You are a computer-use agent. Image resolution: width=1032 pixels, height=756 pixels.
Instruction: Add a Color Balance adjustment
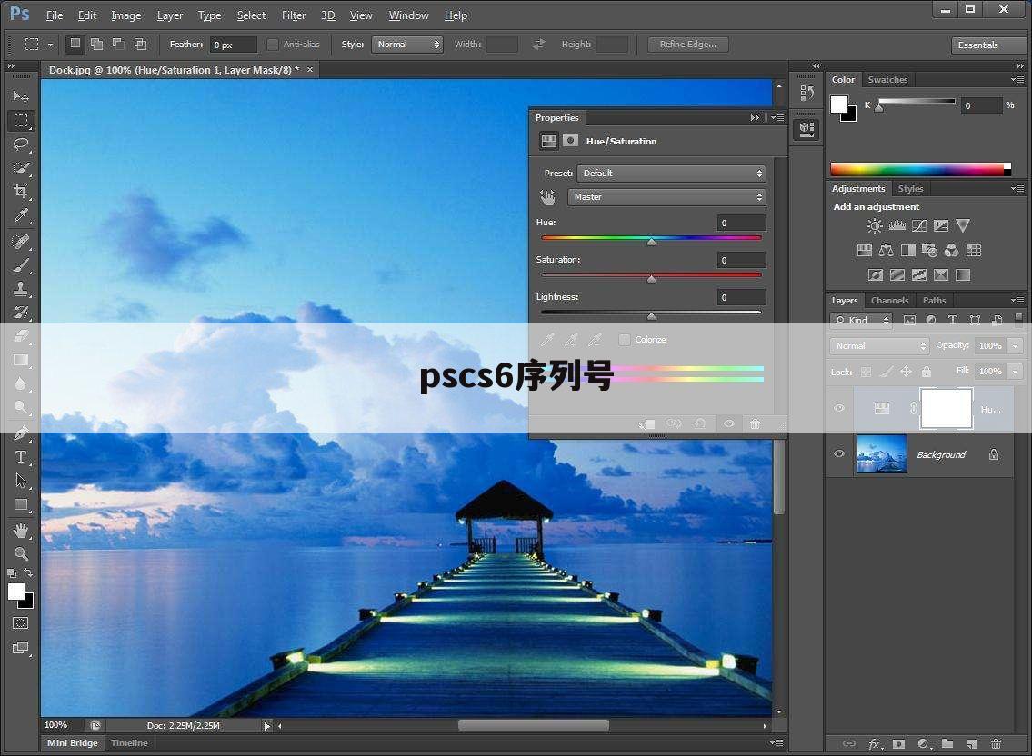[886, 250]
